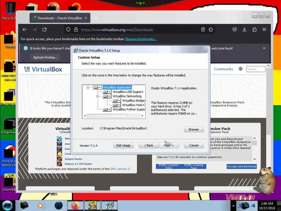Open VirtualBox Host-Only feature dropdown
The width and height of the screenshot is (281, 211).
tap(116, 105)
